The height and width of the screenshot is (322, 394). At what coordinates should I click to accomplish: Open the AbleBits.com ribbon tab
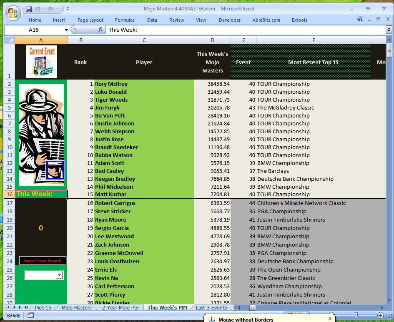pyautogui.click(x=266, y=20)
